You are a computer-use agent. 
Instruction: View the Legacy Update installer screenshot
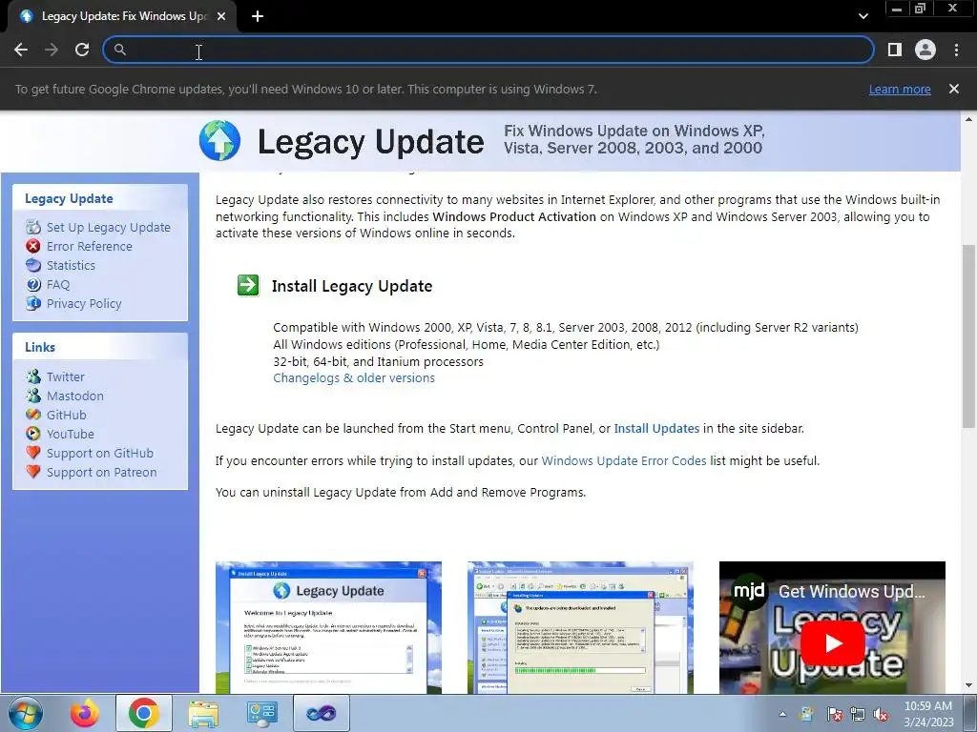(328, 627)
